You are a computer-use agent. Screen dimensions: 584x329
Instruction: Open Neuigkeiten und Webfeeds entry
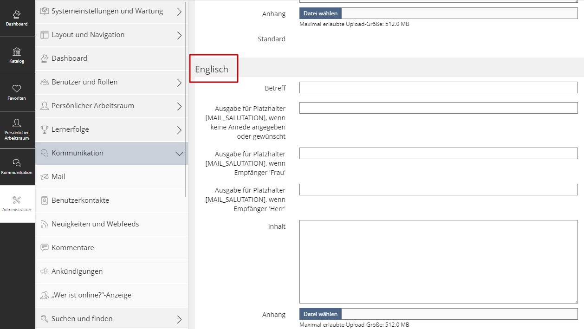click(95, 224)
